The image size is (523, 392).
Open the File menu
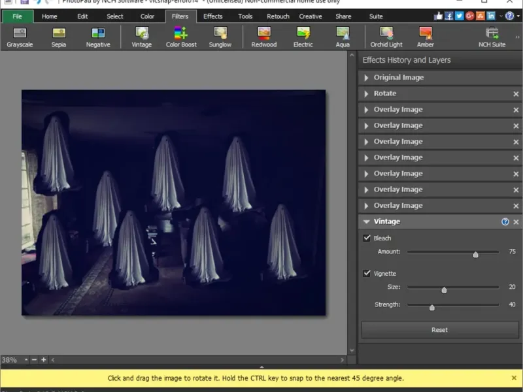18,16
